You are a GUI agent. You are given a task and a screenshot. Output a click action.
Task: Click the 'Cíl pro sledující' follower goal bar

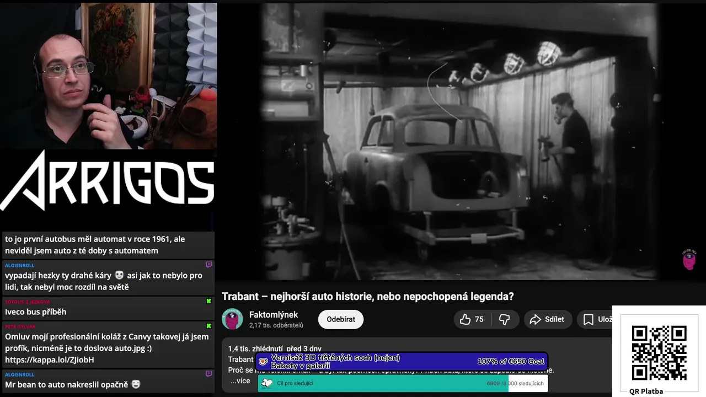tap(402, 383)
